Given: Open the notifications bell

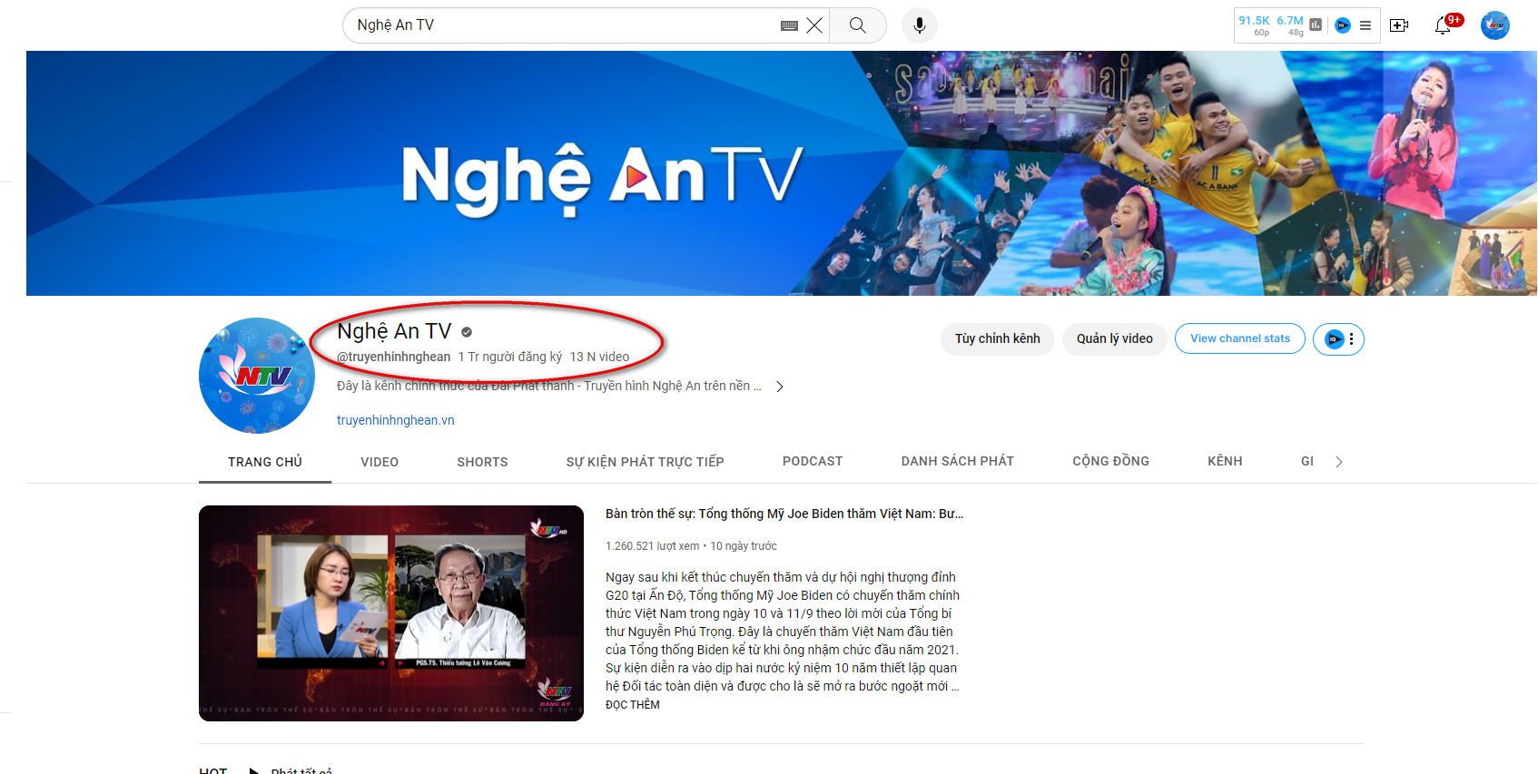Looking at the screenshot, I should tap(1442, 25).
